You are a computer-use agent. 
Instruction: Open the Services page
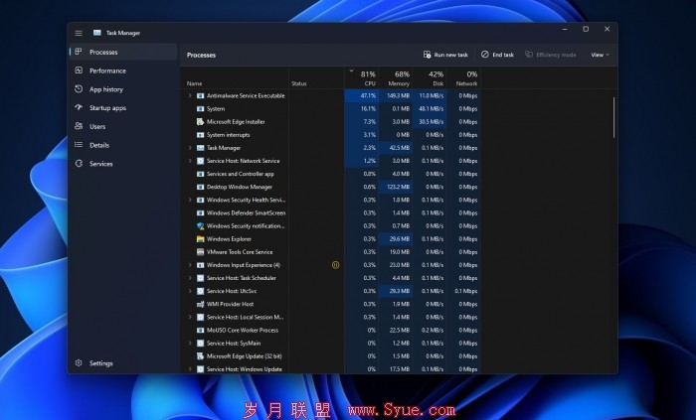click(123, 164)
